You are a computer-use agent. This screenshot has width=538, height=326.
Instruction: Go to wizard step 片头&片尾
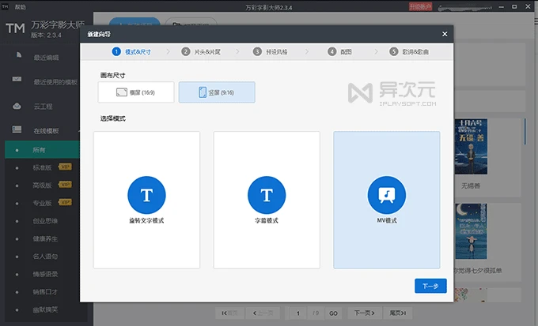(x=201, y=52)
